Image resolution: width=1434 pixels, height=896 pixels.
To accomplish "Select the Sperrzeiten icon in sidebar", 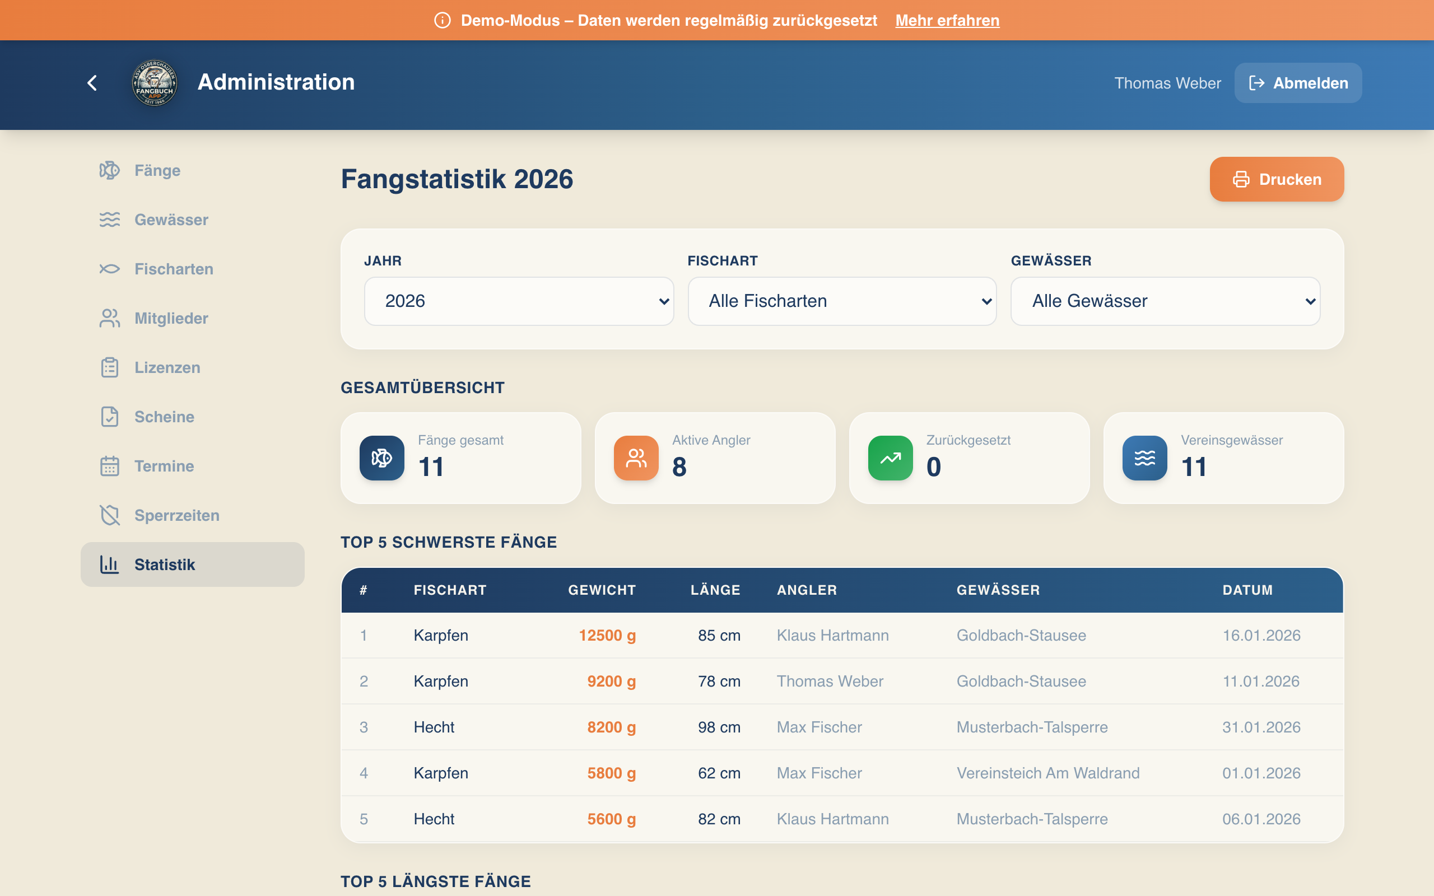I will [x=110, y=515].
